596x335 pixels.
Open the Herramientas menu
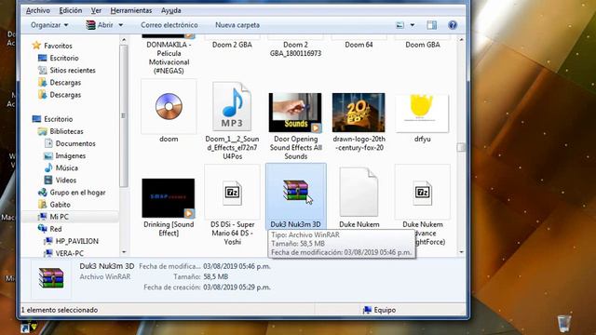click(131, 10)
